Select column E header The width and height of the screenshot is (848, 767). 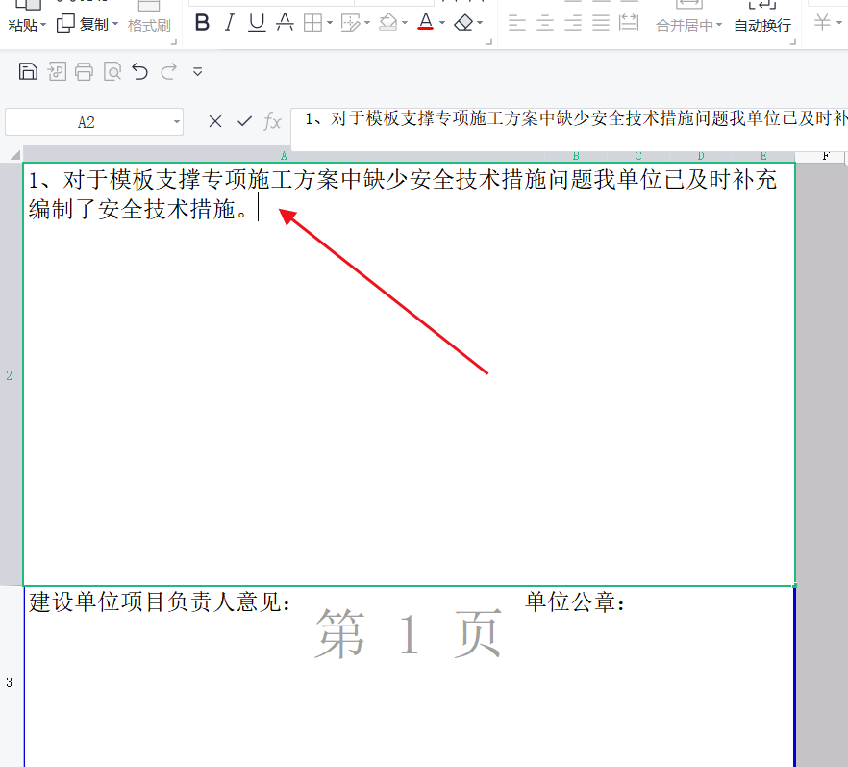coord(763,157)
